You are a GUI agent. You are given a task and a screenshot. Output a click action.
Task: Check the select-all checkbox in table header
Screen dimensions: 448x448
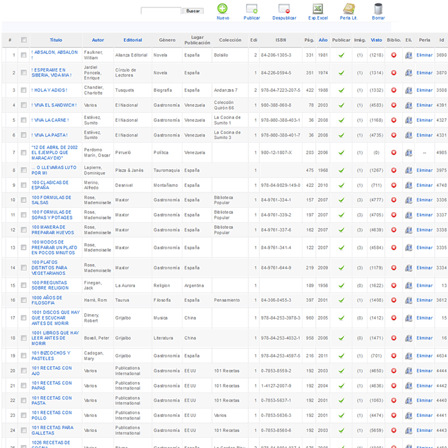pos(24,40)
